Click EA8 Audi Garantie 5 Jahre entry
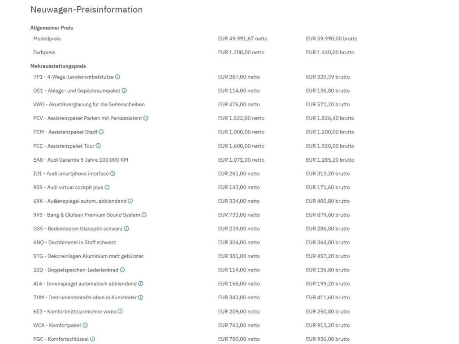Viewport: 459px width, 344px height. click(x=81, y=160)
